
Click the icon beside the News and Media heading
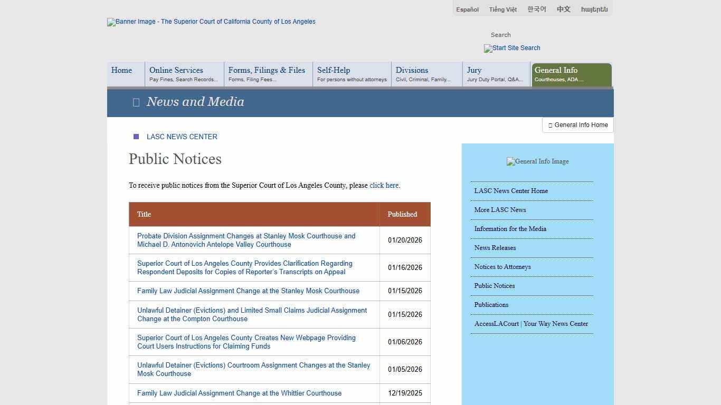tap(136, 102)
